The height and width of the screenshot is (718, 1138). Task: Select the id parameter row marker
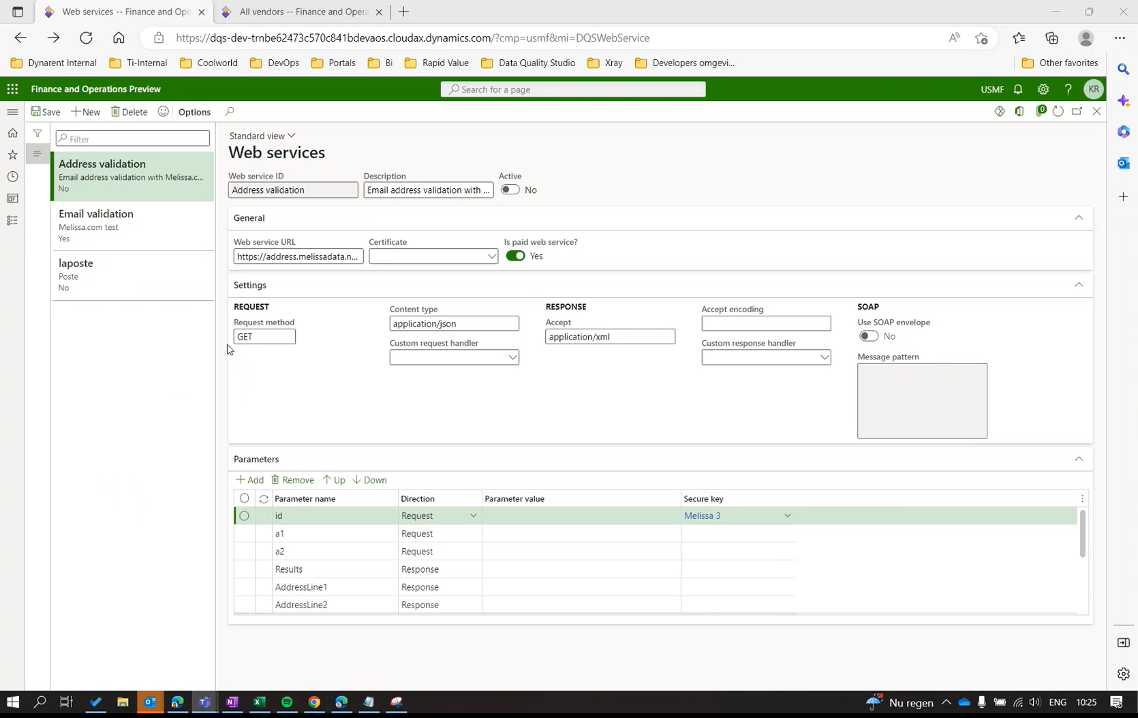(245, 516)
